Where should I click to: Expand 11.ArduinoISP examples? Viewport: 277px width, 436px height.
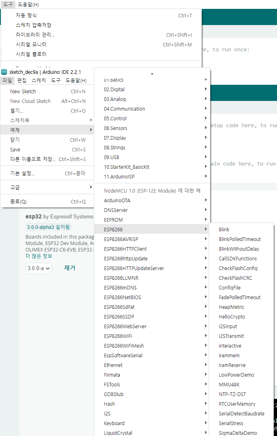point(152,176)
